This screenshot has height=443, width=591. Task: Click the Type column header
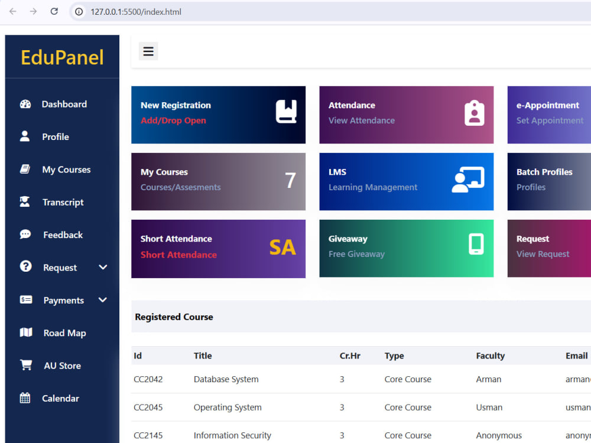pos(394,356)
